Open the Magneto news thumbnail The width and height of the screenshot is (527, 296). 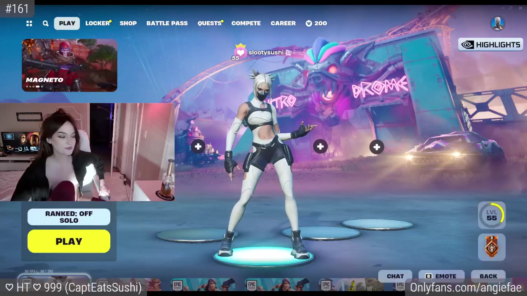[x=69, y=65]
